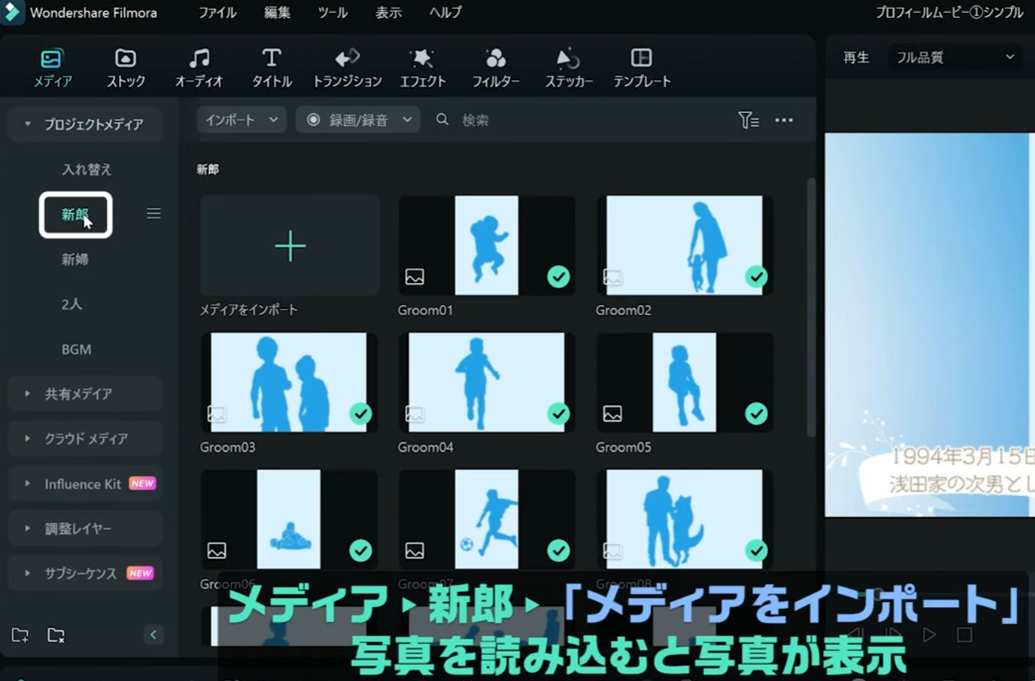Open the ヘルプ menu

(x=445, y=13)
